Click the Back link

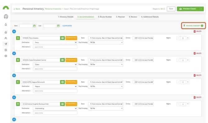point(17,9)
